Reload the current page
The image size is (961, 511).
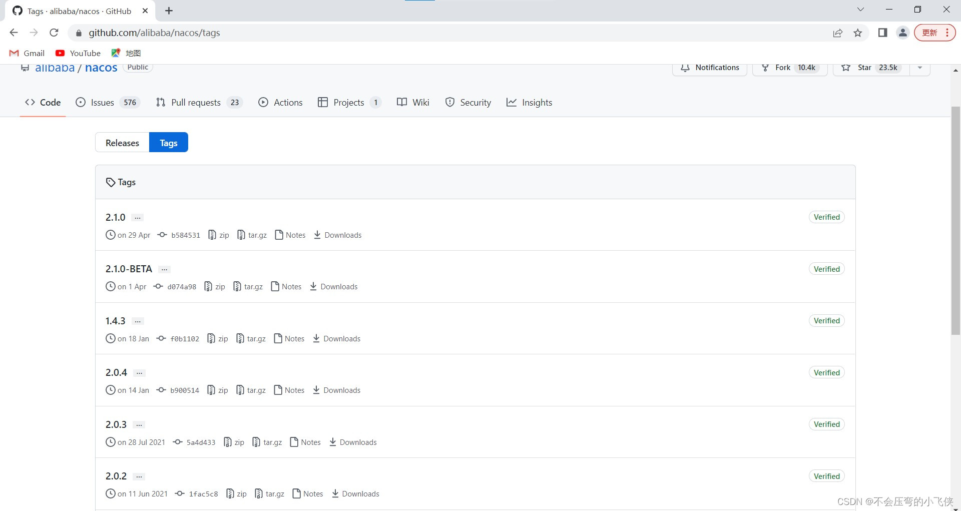click(x=54, y=33)
